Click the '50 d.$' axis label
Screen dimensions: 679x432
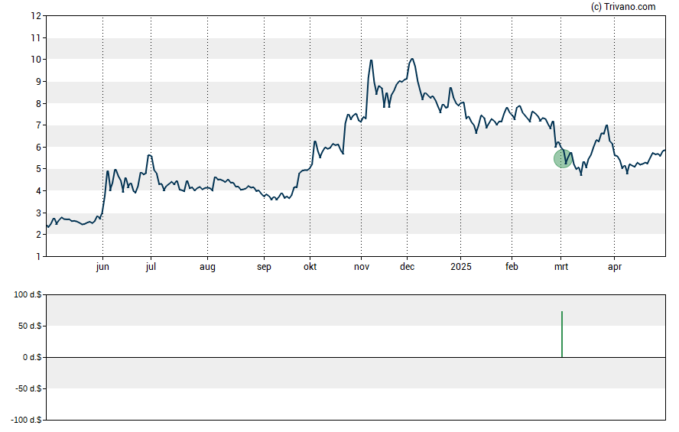tap(30, 326)
